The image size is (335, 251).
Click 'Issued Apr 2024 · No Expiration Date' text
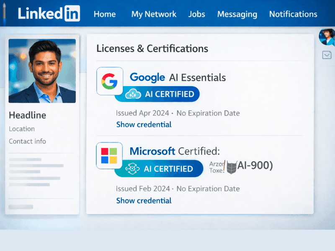pyautogui.click(x=178, y=113)
